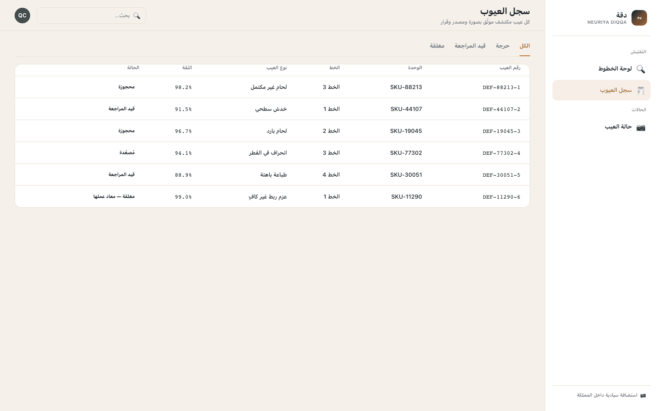Click defect type طباعة باهتة
The width and height of the screenshot is (658, 411).
pyautogui.click(x=274, y=175)
